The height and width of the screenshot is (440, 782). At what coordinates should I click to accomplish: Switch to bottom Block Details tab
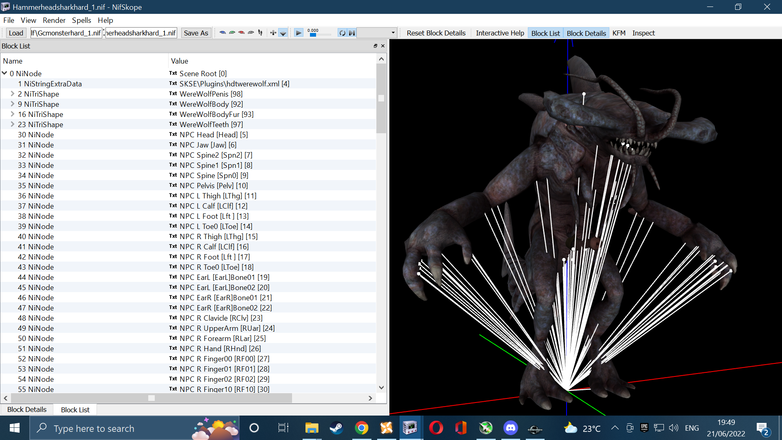[27, 409]
